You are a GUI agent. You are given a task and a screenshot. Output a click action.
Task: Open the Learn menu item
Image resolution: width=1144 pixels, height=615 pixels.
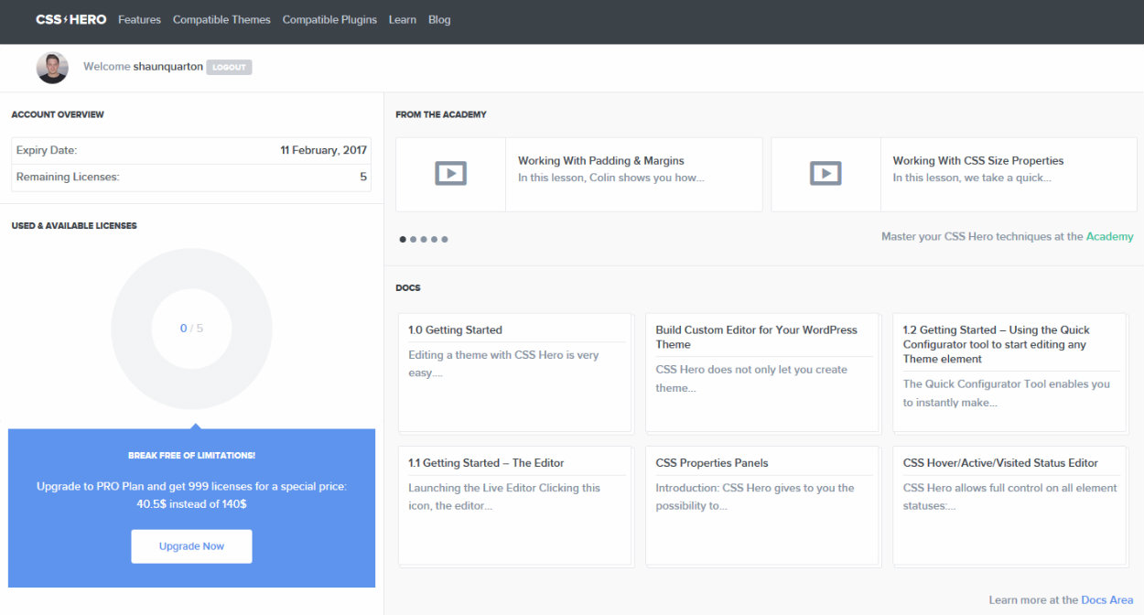point(402,19)
